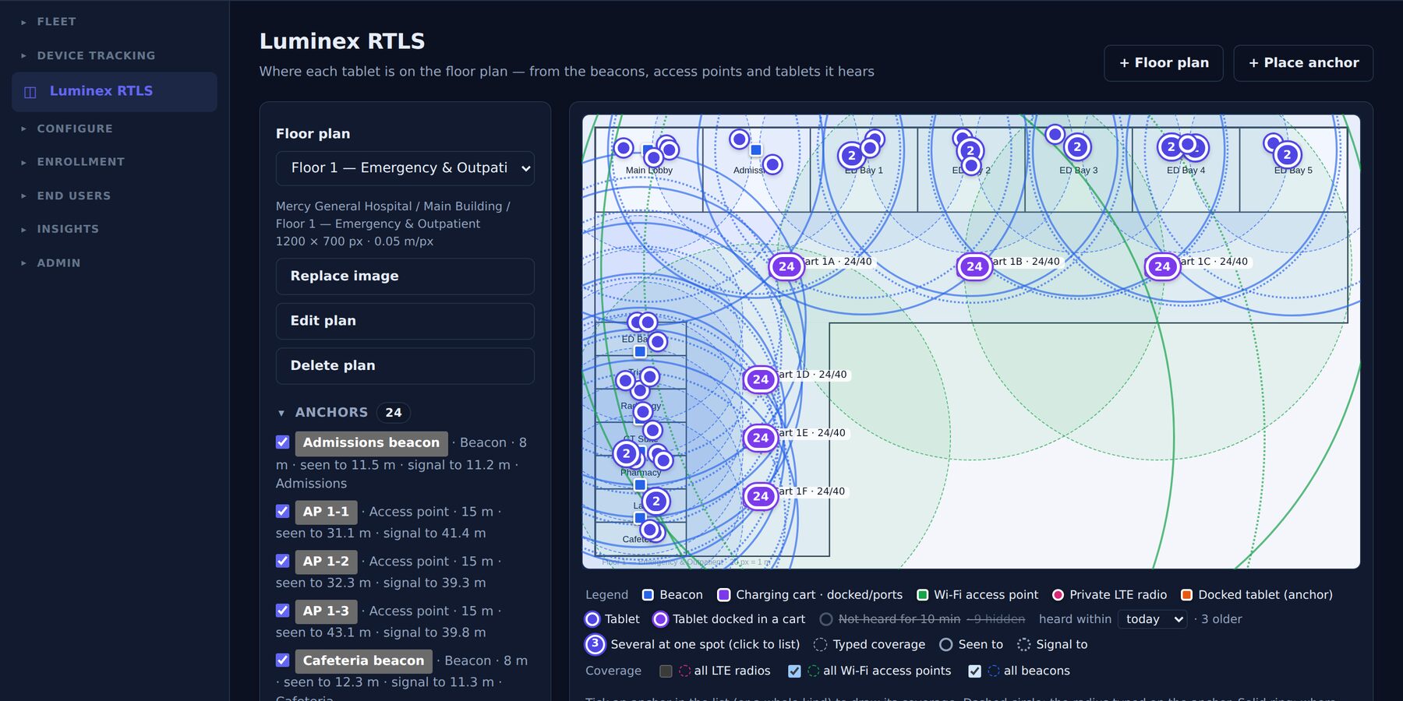Select the tablet marker over the Radiology label
Viewport: 1403px width, 701px height.
pyautogui.click(x=643, y=411)
